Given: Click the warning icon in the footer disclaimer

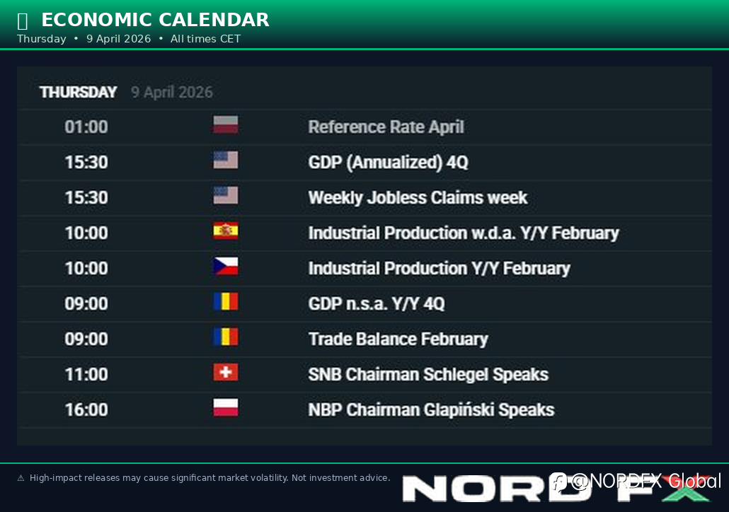Looking at the screenshot, I should click(x=21, y=478).
